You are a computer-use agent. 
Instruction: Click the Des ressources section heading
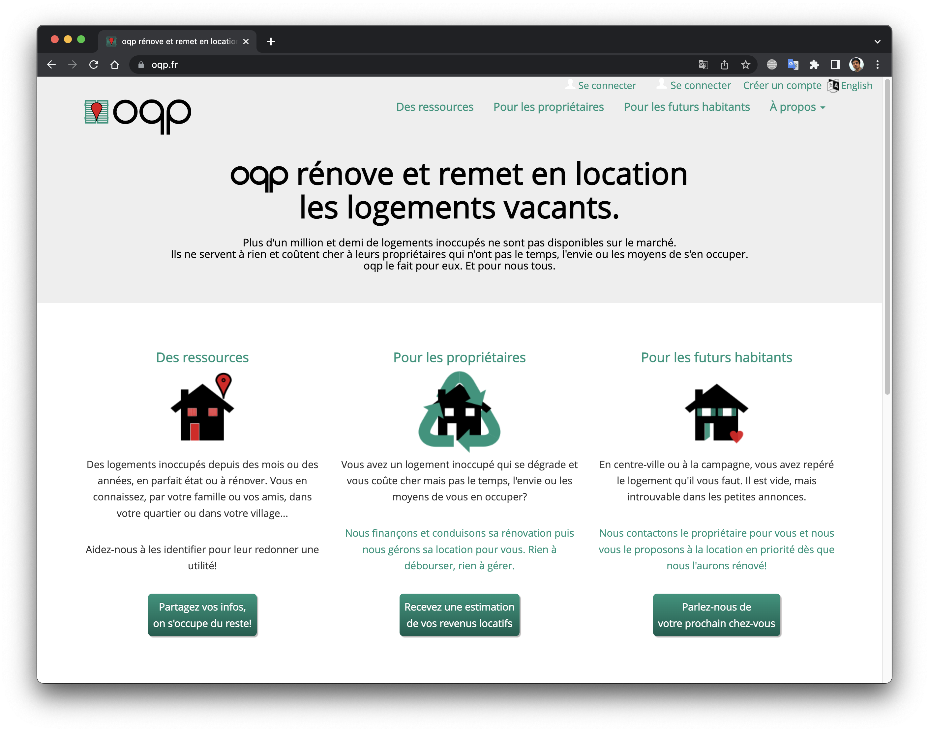pos(202,357)
